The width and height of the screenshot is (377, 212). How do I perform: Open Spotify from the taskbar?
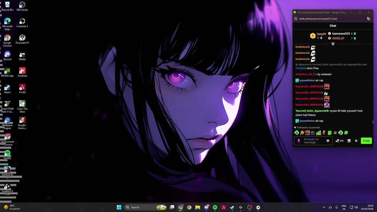(x=215, y=207)
